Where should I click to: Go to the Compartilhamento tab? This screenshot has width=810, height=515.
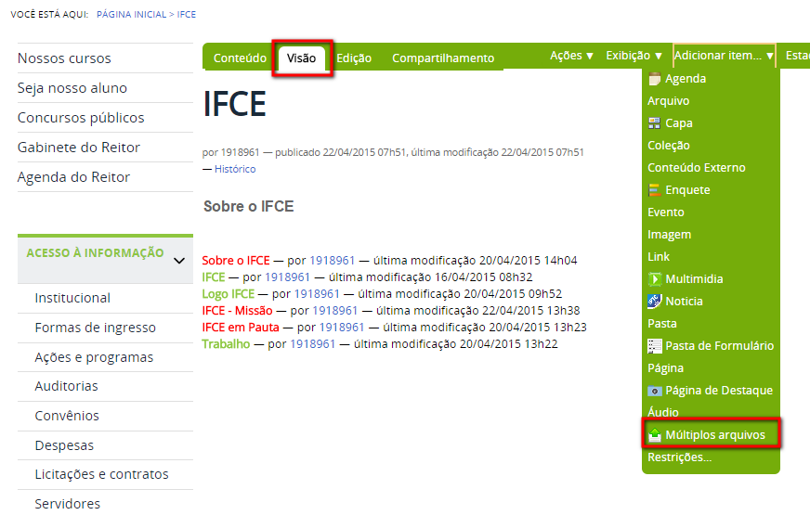pos(443,58)
